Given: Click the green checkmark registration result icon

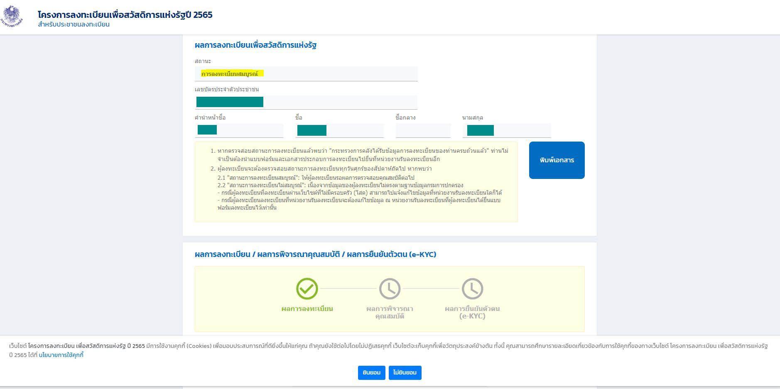Looking at the screenshot, I should tap(307, 289).
